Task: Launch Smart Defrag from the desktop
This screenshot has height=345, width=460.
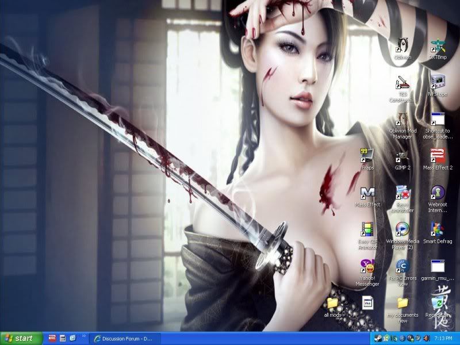Action: tap(438, 229)
